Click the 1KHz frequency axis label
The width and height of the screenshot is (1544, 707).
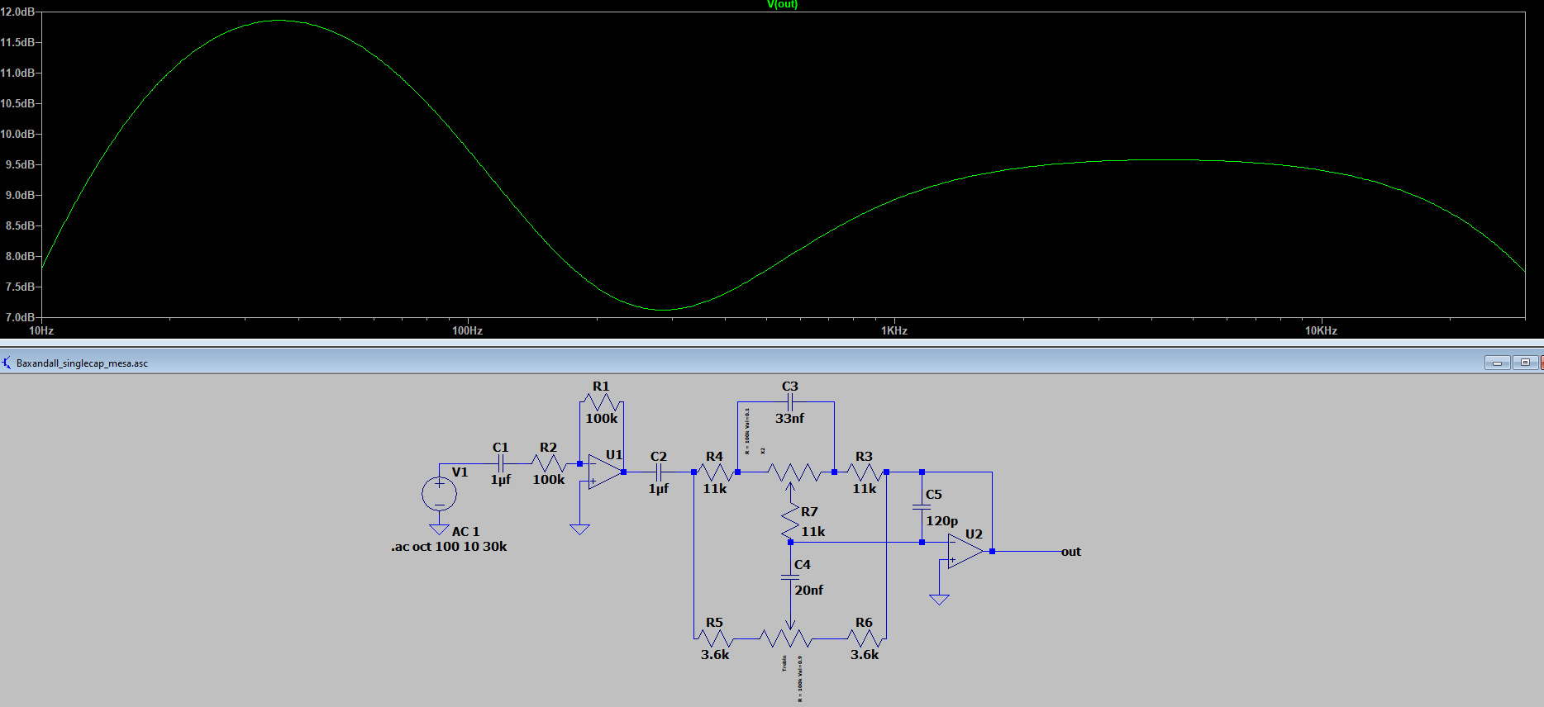click(x=894, y=331)
